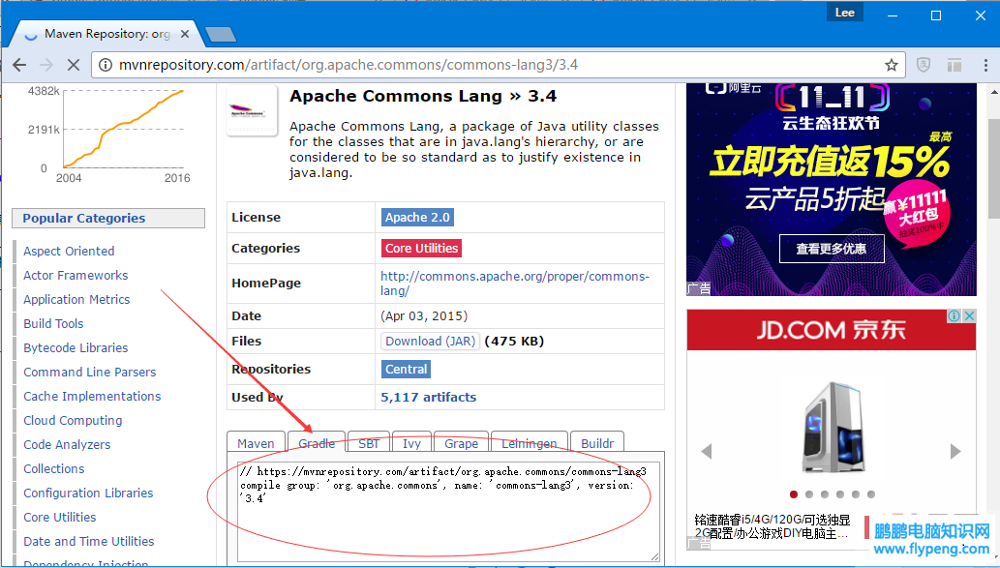Switch to the Buildr tab
Viewport: 1000px width, 568px height.
tap(597, 442)
